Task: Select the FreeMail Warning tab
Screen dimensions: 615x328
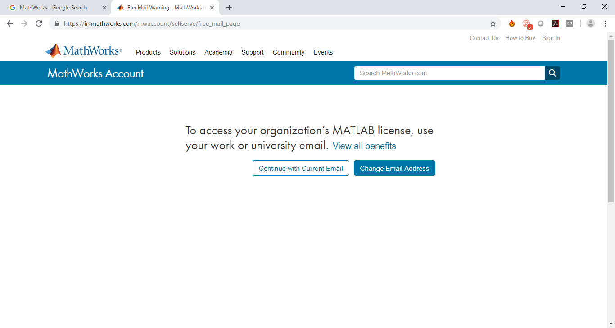Action: [162, 7]
